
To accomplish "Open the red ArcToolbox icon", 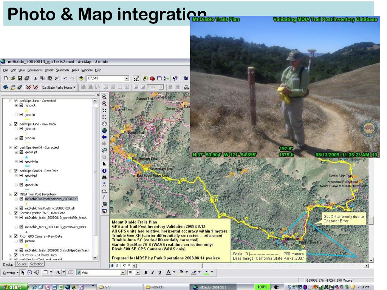I will [152, 79].
